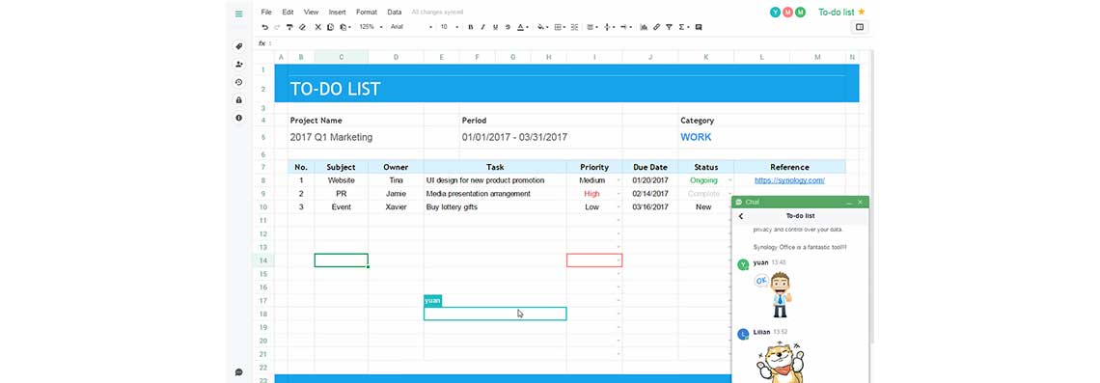Click the red M user avatar
Screen dimensions: 1100x383
click(x=787, y=12)
